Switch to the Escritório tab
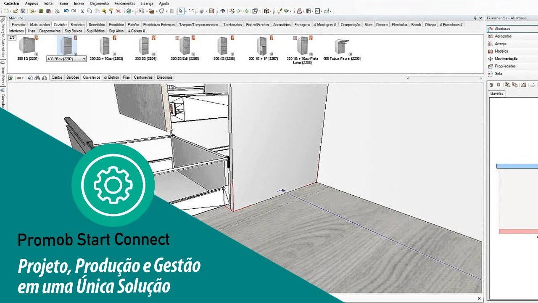The height and width of the screenshot is (303, 538). 116,25
